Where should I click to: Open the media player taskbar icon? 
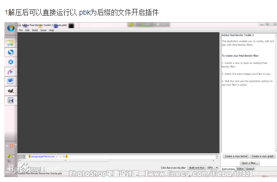click(11, 71)
